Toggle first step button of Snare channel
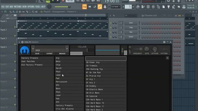 point(142,37)
